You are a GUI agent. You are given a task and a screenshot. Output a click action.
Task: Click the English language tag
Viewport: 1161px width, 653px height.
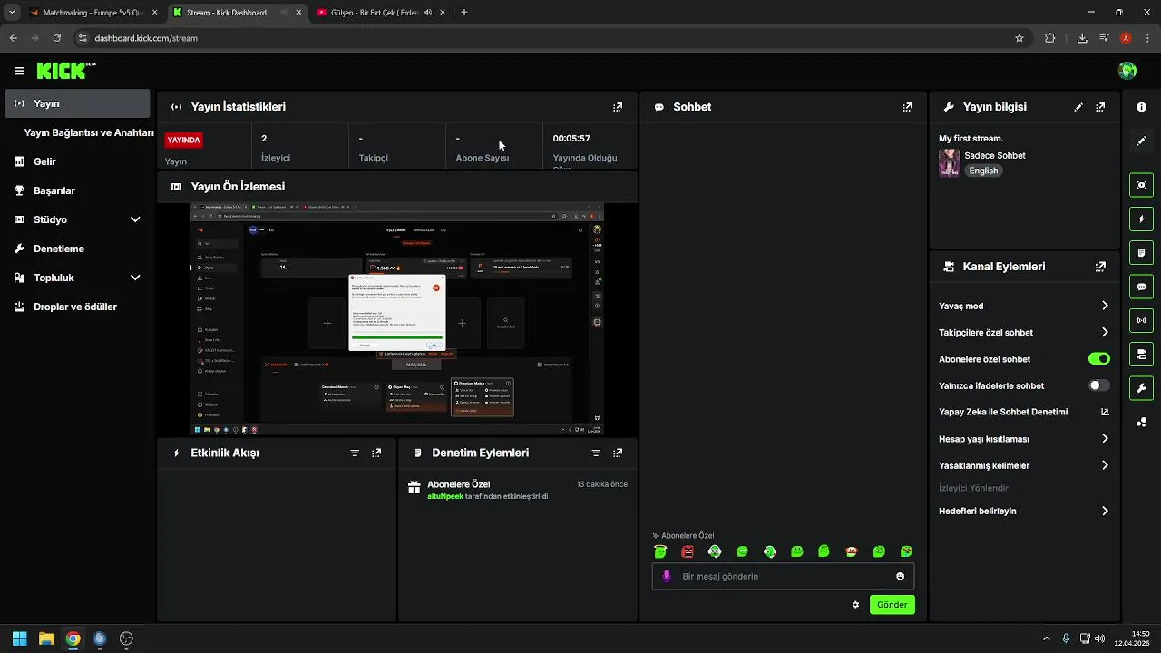click(x=983, y=171)
